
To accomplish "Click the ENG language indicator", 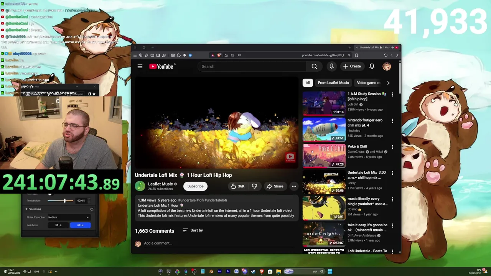I will click(36, 271).
